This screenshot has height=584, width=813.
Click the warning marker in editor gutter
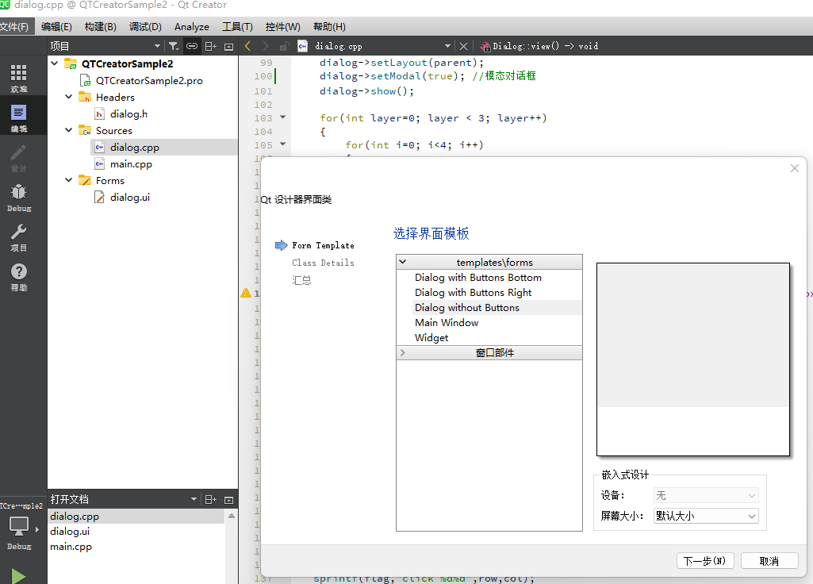[x=246, y=293]
